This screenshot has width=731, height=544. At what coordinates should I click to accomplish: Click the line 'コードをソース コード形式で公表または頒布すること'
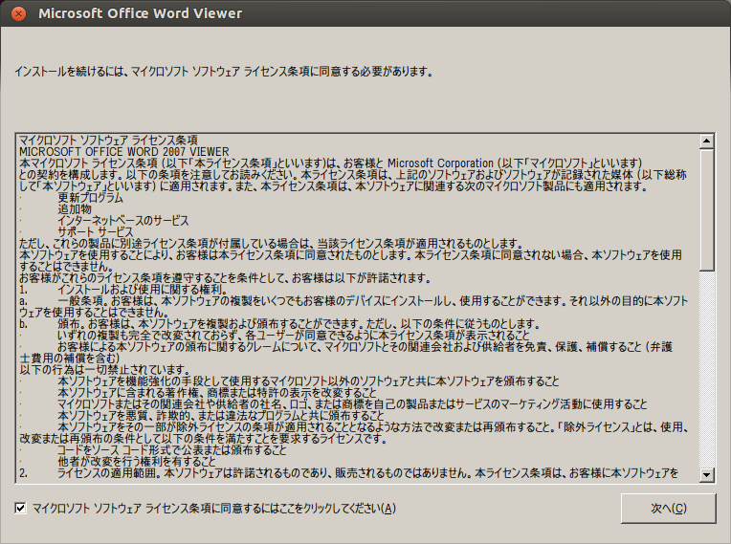172,450
